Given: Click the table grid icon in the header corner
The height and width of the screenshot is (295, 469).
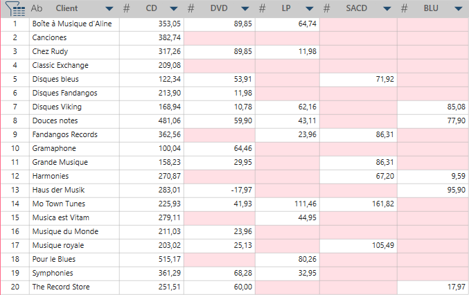Looking at the screenshot, I should coord(15,9).
